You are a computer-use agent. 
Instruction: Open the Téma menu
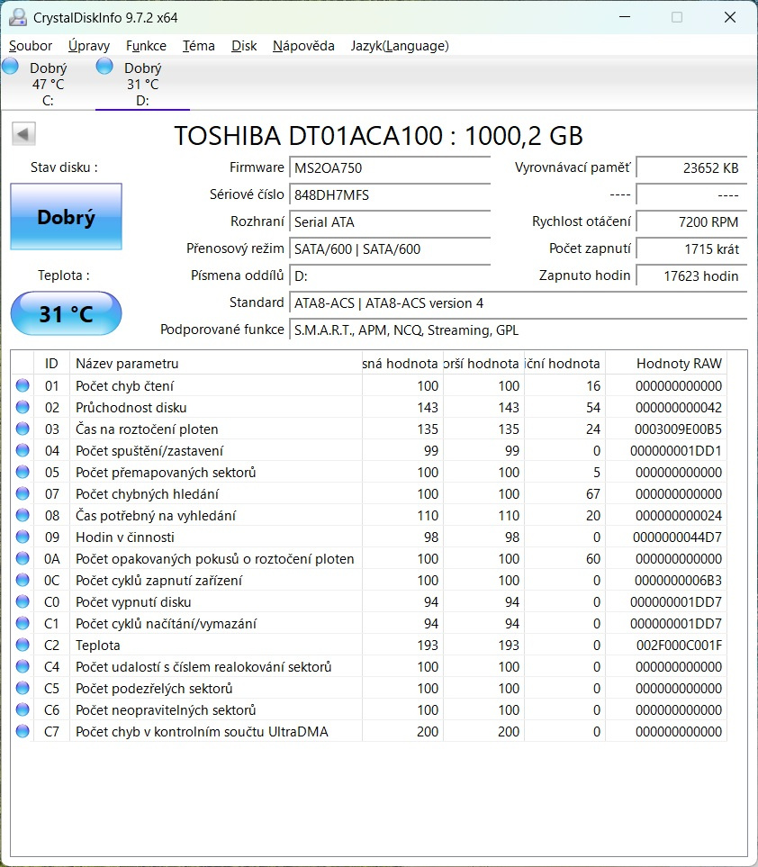pyautogui.click(x=198, y=45)
